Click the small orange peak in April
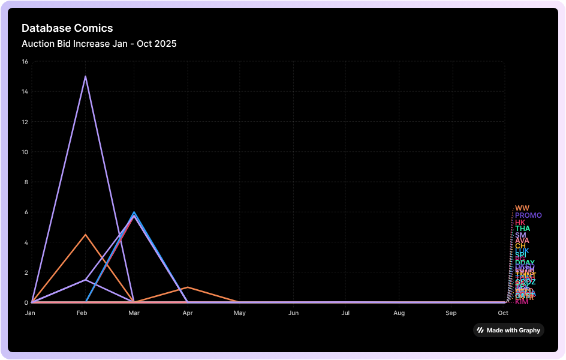Image resolution: width=566 pixels, height=360 pixels. coord(188,287)
